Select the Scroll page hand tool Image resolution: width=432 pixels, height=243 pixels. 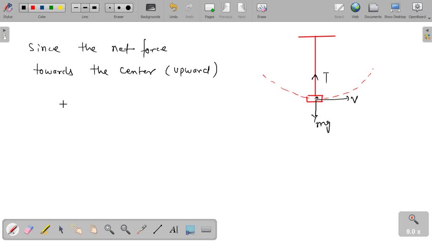[x=93, y=229]
